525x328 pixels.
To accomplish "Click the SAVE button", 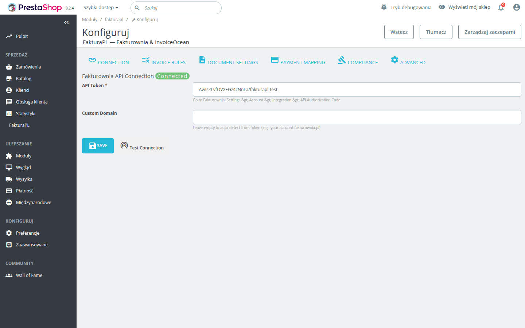I will tap(98, 146).
